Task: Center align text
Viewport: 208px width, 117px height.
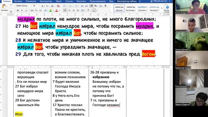Action: pos(69,10)
